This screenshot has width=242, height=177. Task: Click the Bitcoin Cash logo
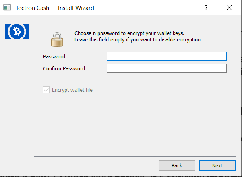pyautogui.click(x=16, y=31)
